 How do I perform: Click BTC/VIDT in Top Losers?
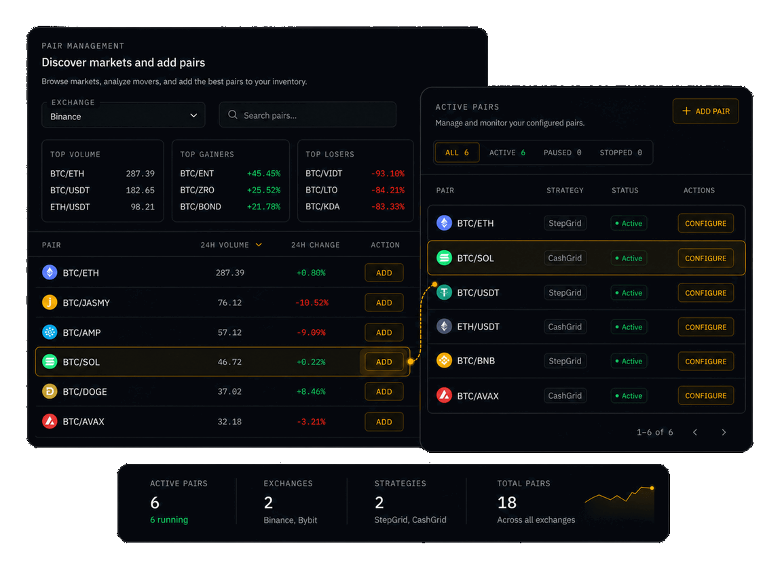point(324,174)
